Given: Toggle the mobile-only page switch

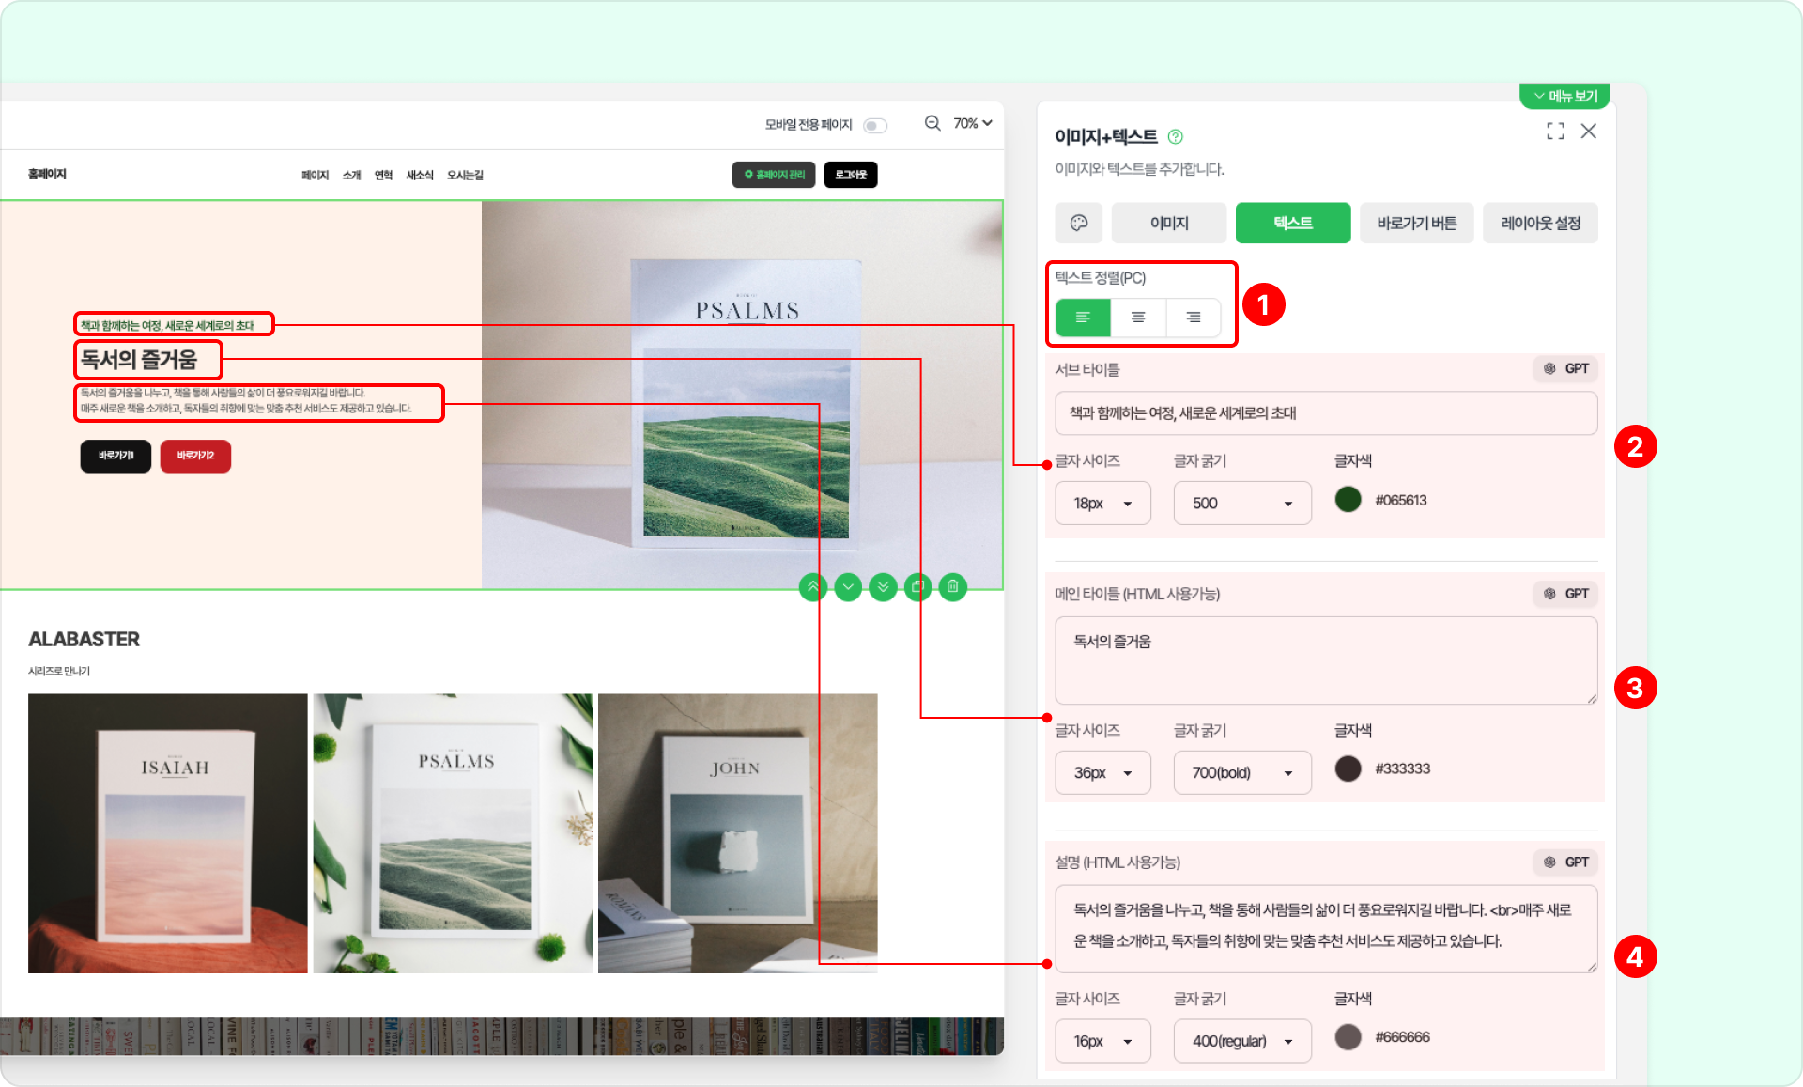Looking at the screenshot, I should tap(875, 125).
